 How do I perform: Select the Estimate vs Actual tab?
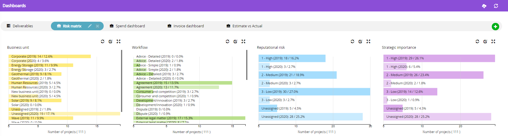point(244,26)
